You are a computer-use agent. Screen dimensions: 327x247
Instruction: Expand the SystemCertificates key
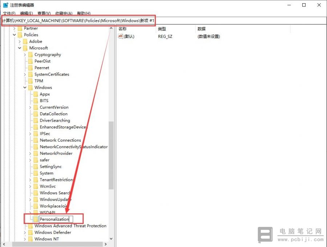coord(25,74)
